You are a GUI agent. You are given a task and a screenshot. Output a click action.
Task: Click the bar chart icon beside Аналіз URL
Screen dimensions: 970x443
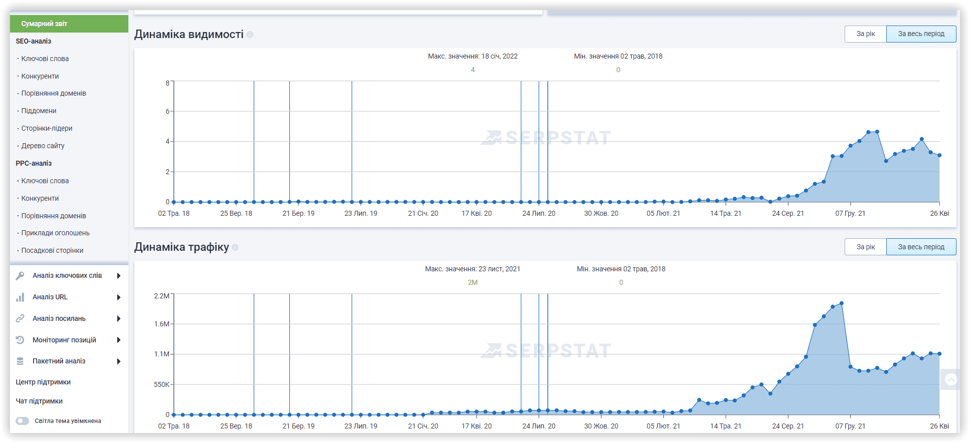click(20, 297)
